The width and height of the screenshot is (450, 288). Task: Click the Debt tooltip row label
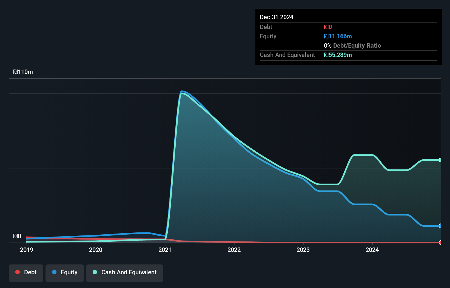click(x=266, y=27)
